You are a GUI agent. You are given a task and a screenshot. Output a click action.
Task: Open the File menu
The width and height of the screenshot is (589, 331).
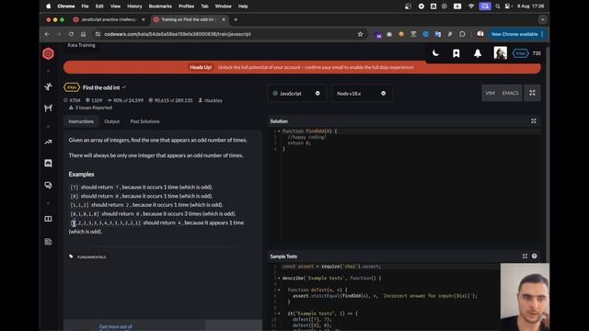85,6
